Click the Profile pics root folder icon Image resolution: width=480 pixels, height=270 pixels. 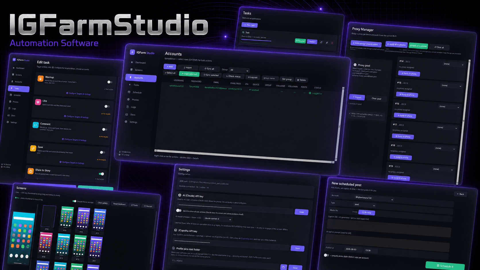pyautogui.click(x=173, y=248)
